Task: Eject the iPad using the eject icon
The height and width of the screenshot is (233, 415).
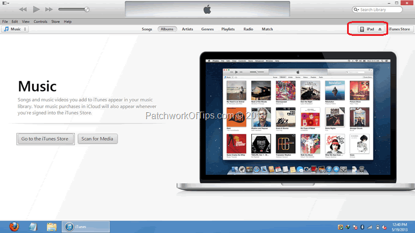Action: coord(380,29)
